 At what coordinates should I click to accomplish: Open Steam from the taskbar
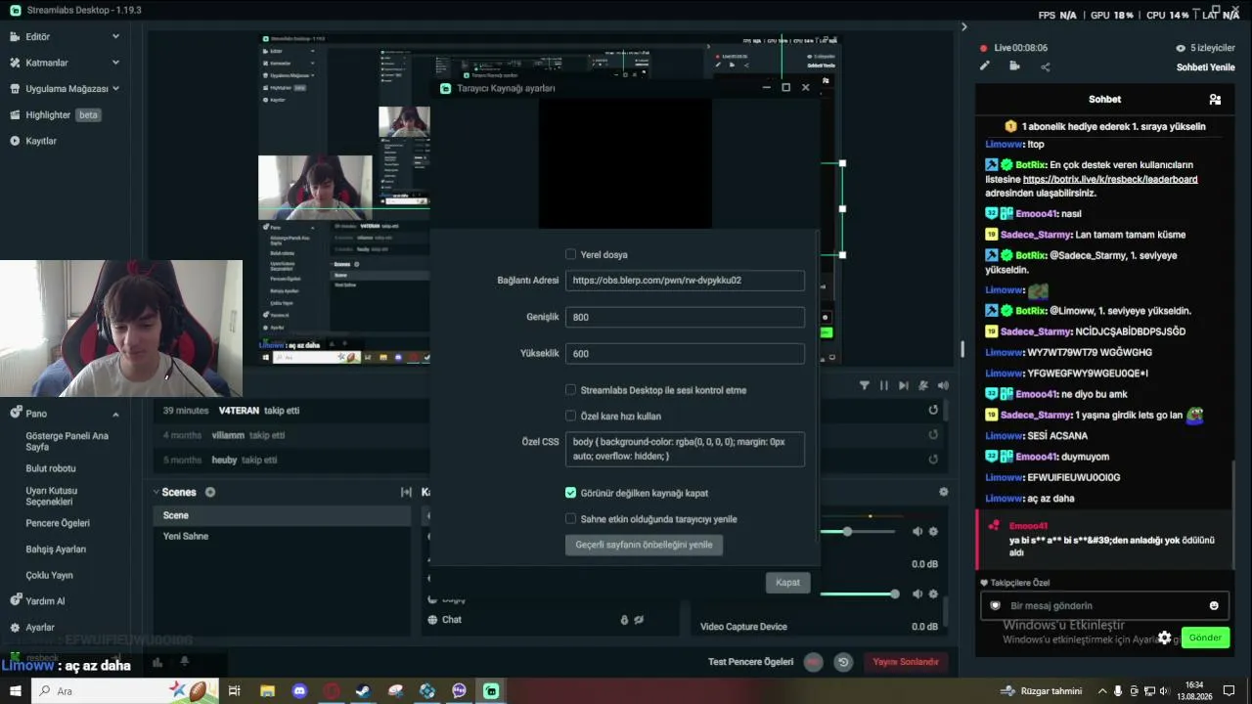click(363, 691)
